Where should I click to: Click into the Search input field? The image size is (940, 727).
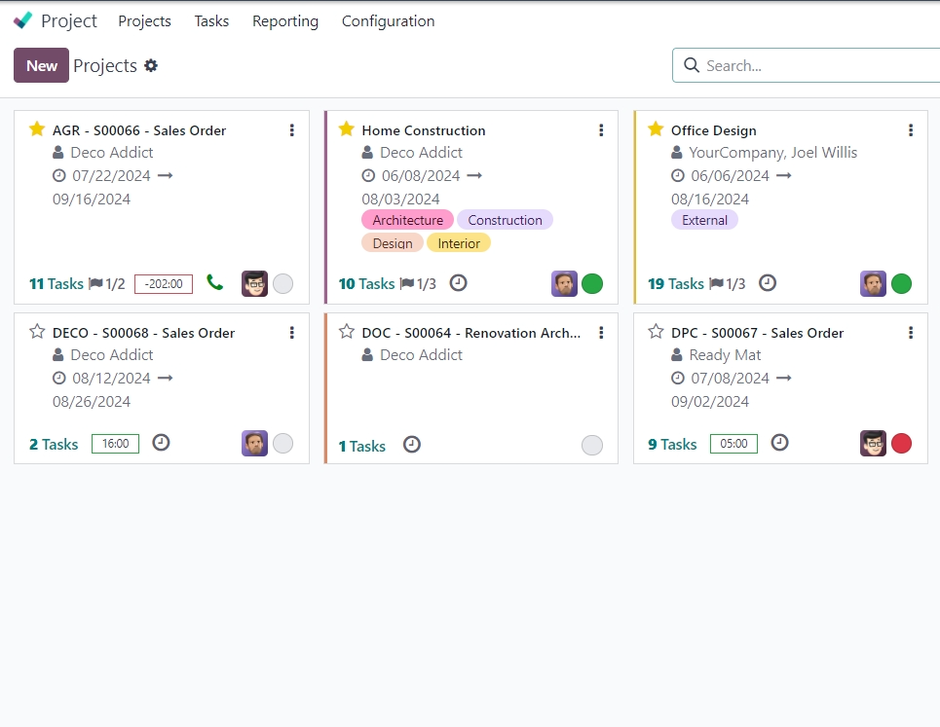[818, 65]
